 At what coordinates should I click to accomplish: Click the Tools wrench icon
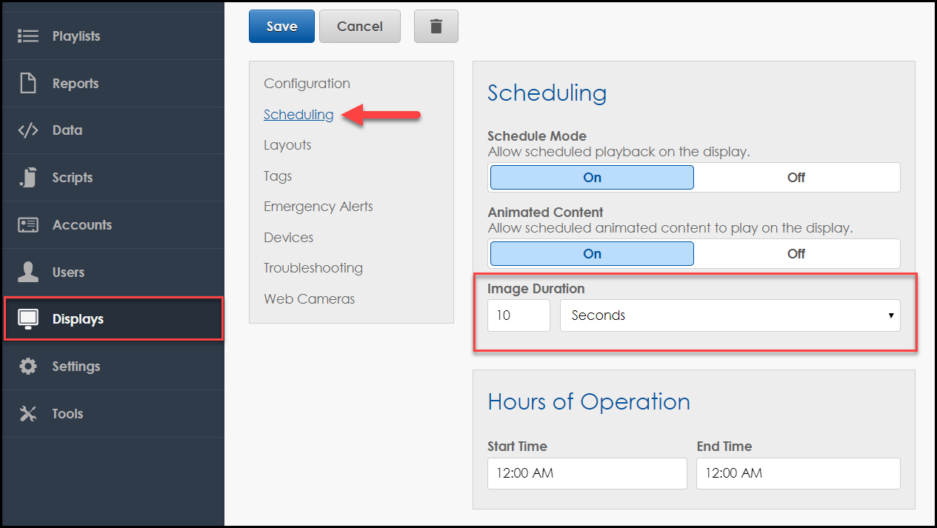click(28, 414)
